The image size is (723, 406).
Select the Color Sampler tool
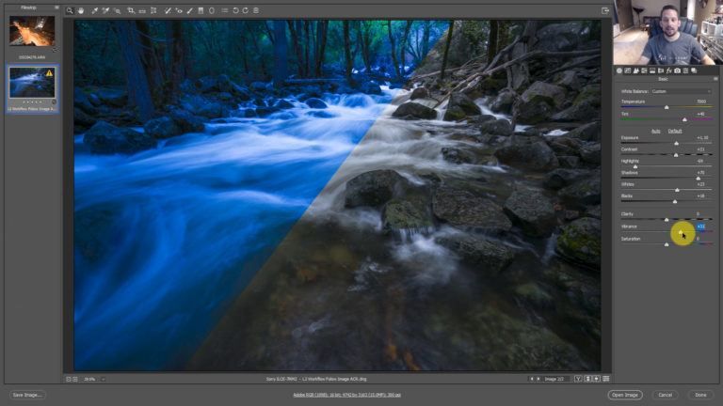click(x=105, y=10)
